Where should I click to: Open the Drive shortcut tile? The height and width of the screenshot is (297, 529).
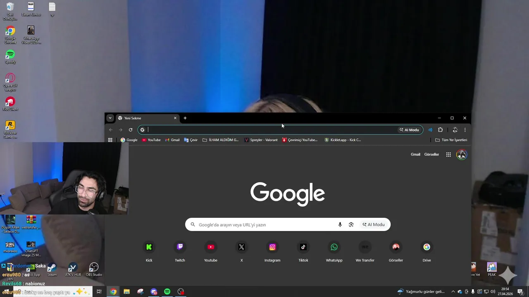(427, 251)
